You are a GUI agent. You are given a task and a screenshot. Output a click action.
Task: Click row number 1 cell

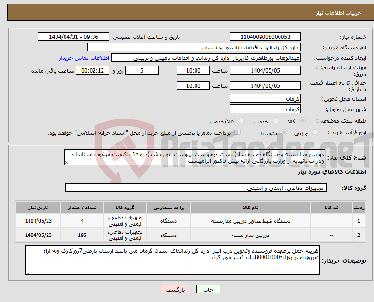(x=358, y=221)
